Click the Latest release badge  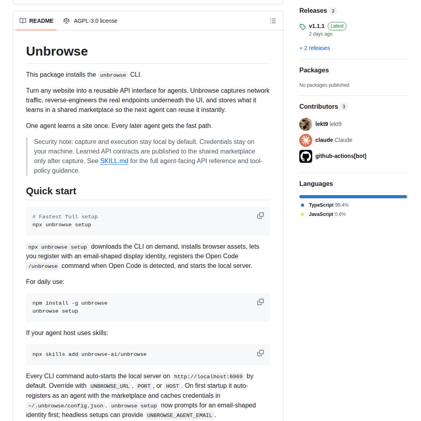337,26
